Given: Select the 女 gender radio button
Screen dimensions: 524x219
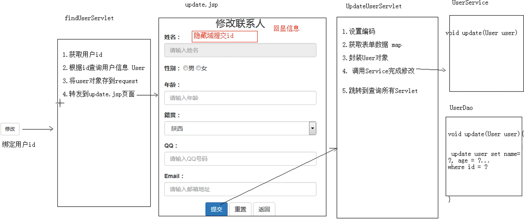Looking at the screenshot, I should point(198,68).
